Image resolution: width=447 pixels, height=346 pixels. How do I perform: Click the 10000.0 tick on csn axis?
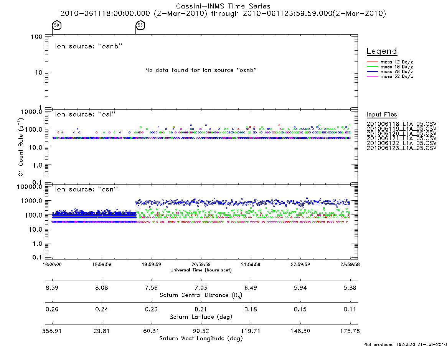[x=30, y=187]
